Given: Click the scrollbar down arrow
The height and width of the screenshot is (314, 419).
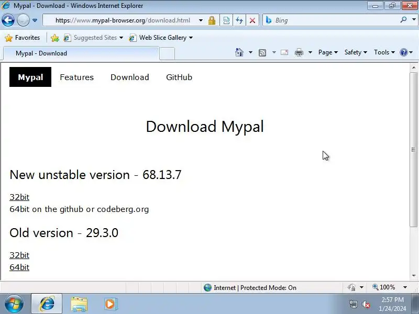Looking at the screenshot, I should click(414, 276).
